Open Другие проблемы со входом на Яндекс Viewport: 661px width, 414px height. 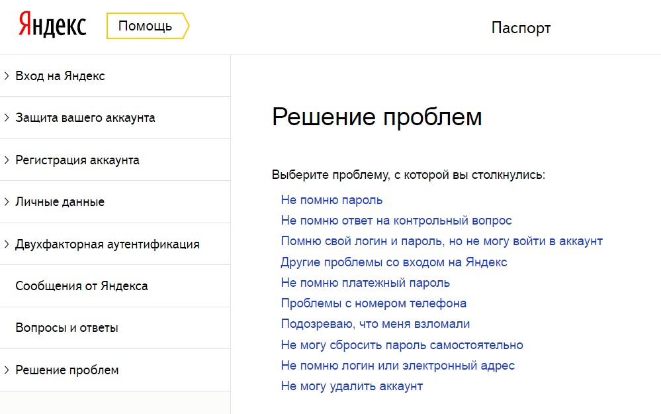394,262
